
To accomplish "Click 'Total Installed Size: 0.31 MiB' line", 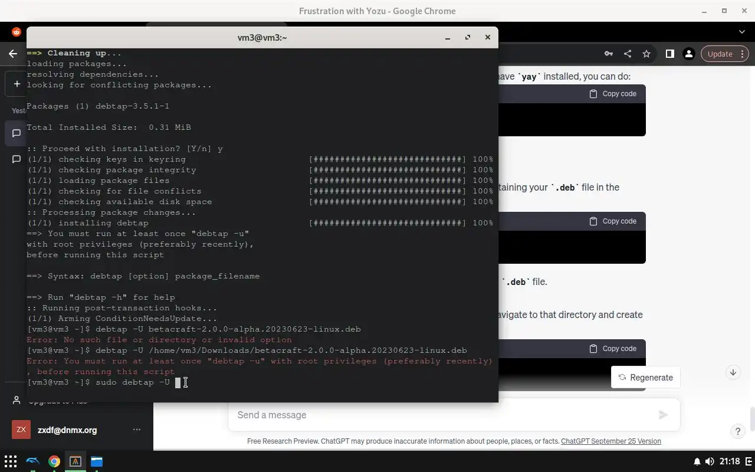I will (x=109, y=127).
